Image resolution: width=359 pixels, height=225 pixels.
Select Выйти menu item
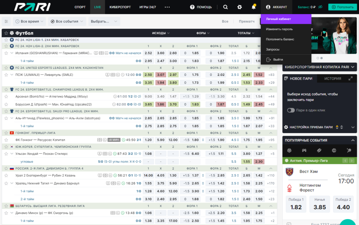coord(286,60)
